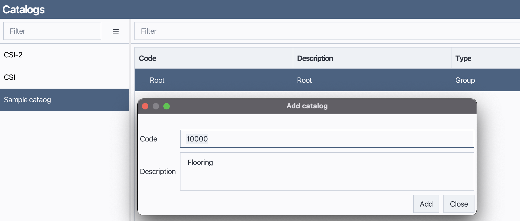Close the Add catalog window via red button
The height and width of the screenshot is (221, 520).
[x=145, y=106]
